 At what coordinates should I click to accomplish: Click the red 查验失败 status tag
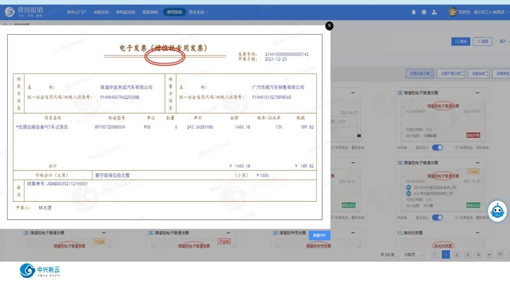click(473, 135)
